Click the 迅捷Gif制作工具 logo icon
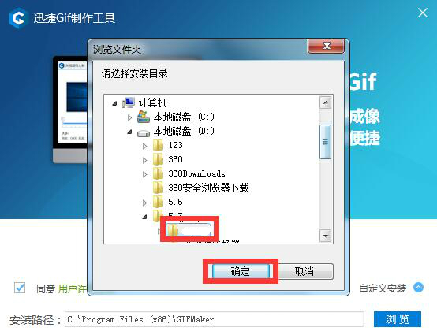This screenshot has height=335, width=437. click(x=18, y=18)
